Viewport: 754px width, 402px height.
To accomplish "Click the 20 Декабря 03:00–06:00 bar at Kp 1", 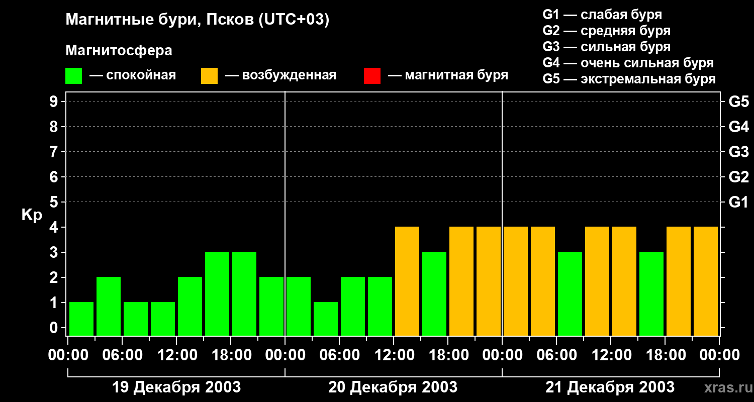I will (326, 319).
